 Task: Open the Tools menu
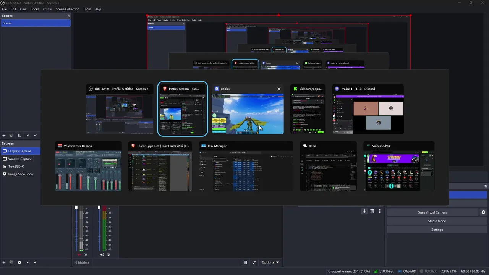pos(87,9)
